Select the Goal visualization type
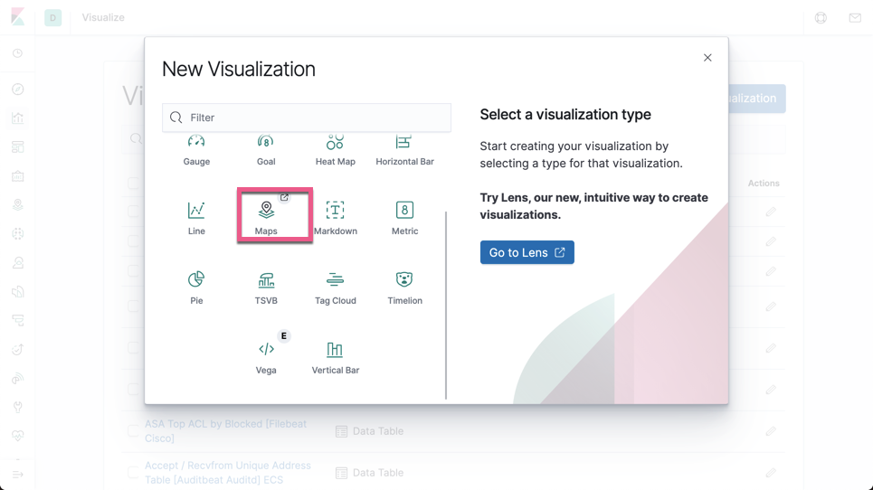The height and width of the screenshot is (490, 873). 266,150
